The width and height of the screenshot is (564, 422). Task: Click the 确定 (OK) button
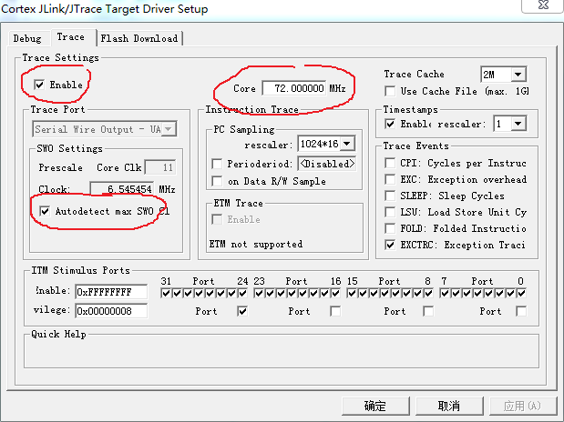375,406
